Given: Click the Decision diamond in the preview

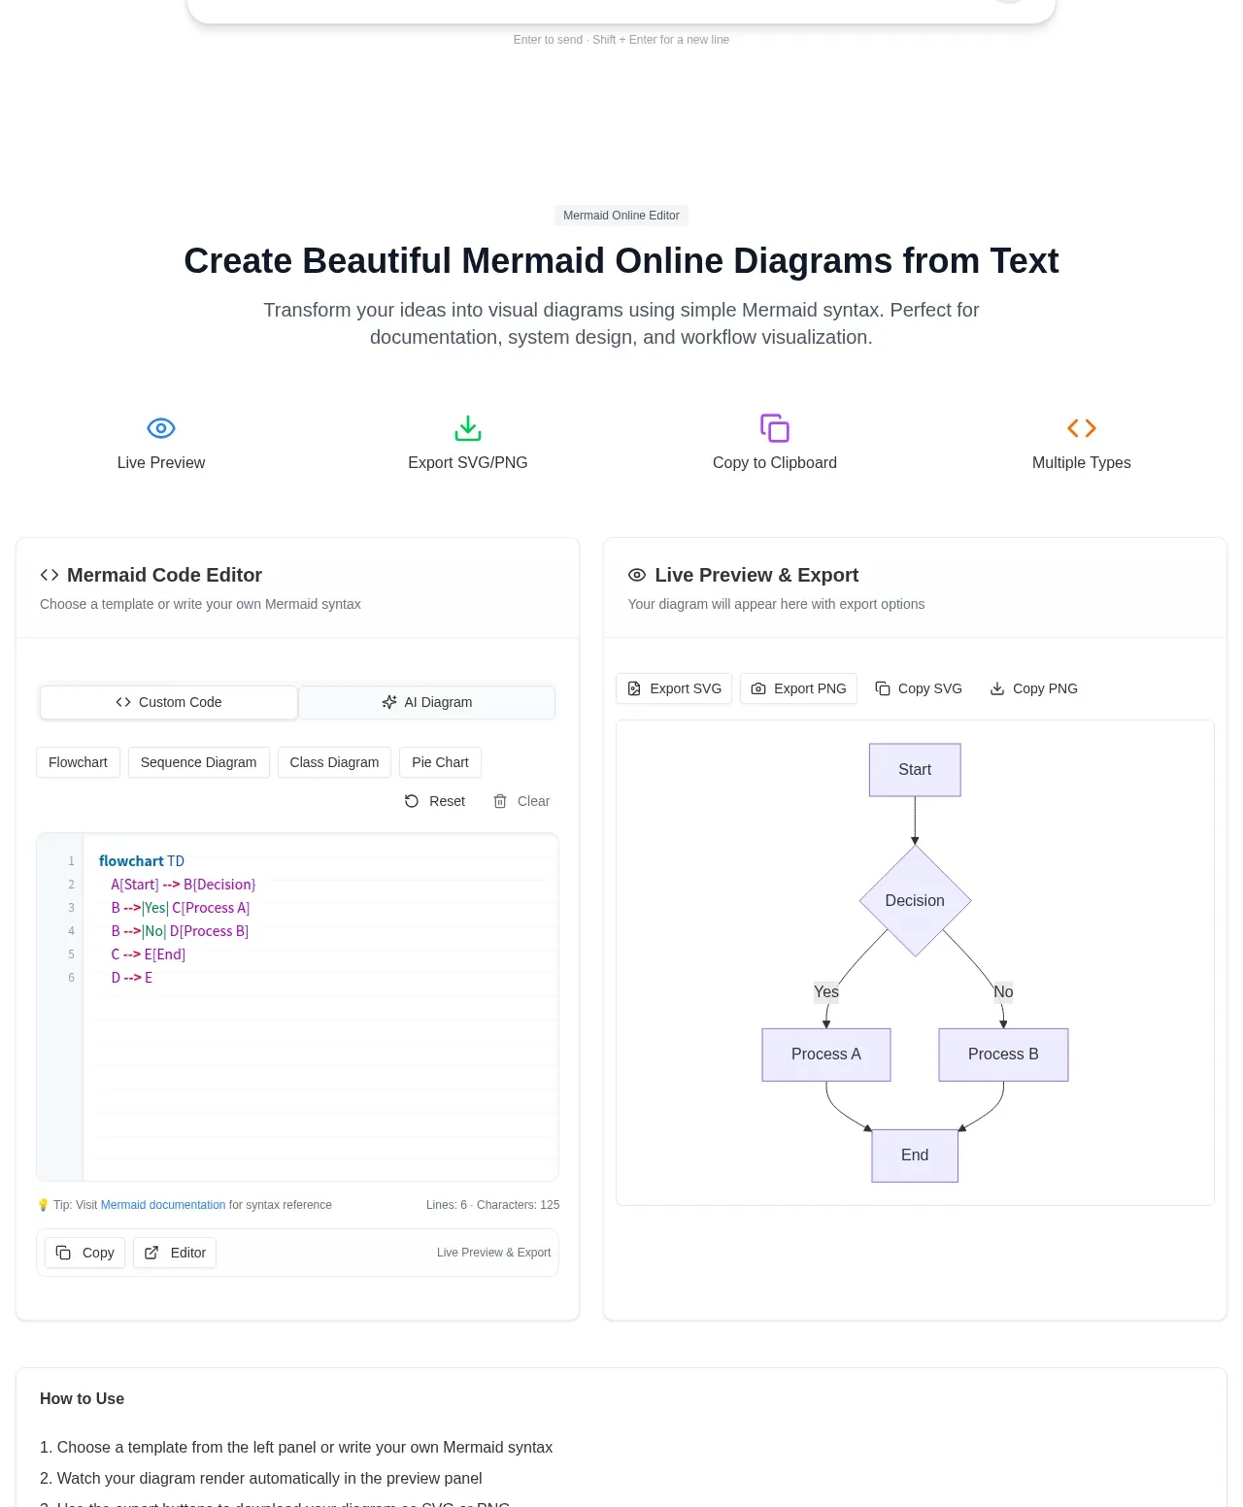Looking at the screenshot, I should (915, 901).
